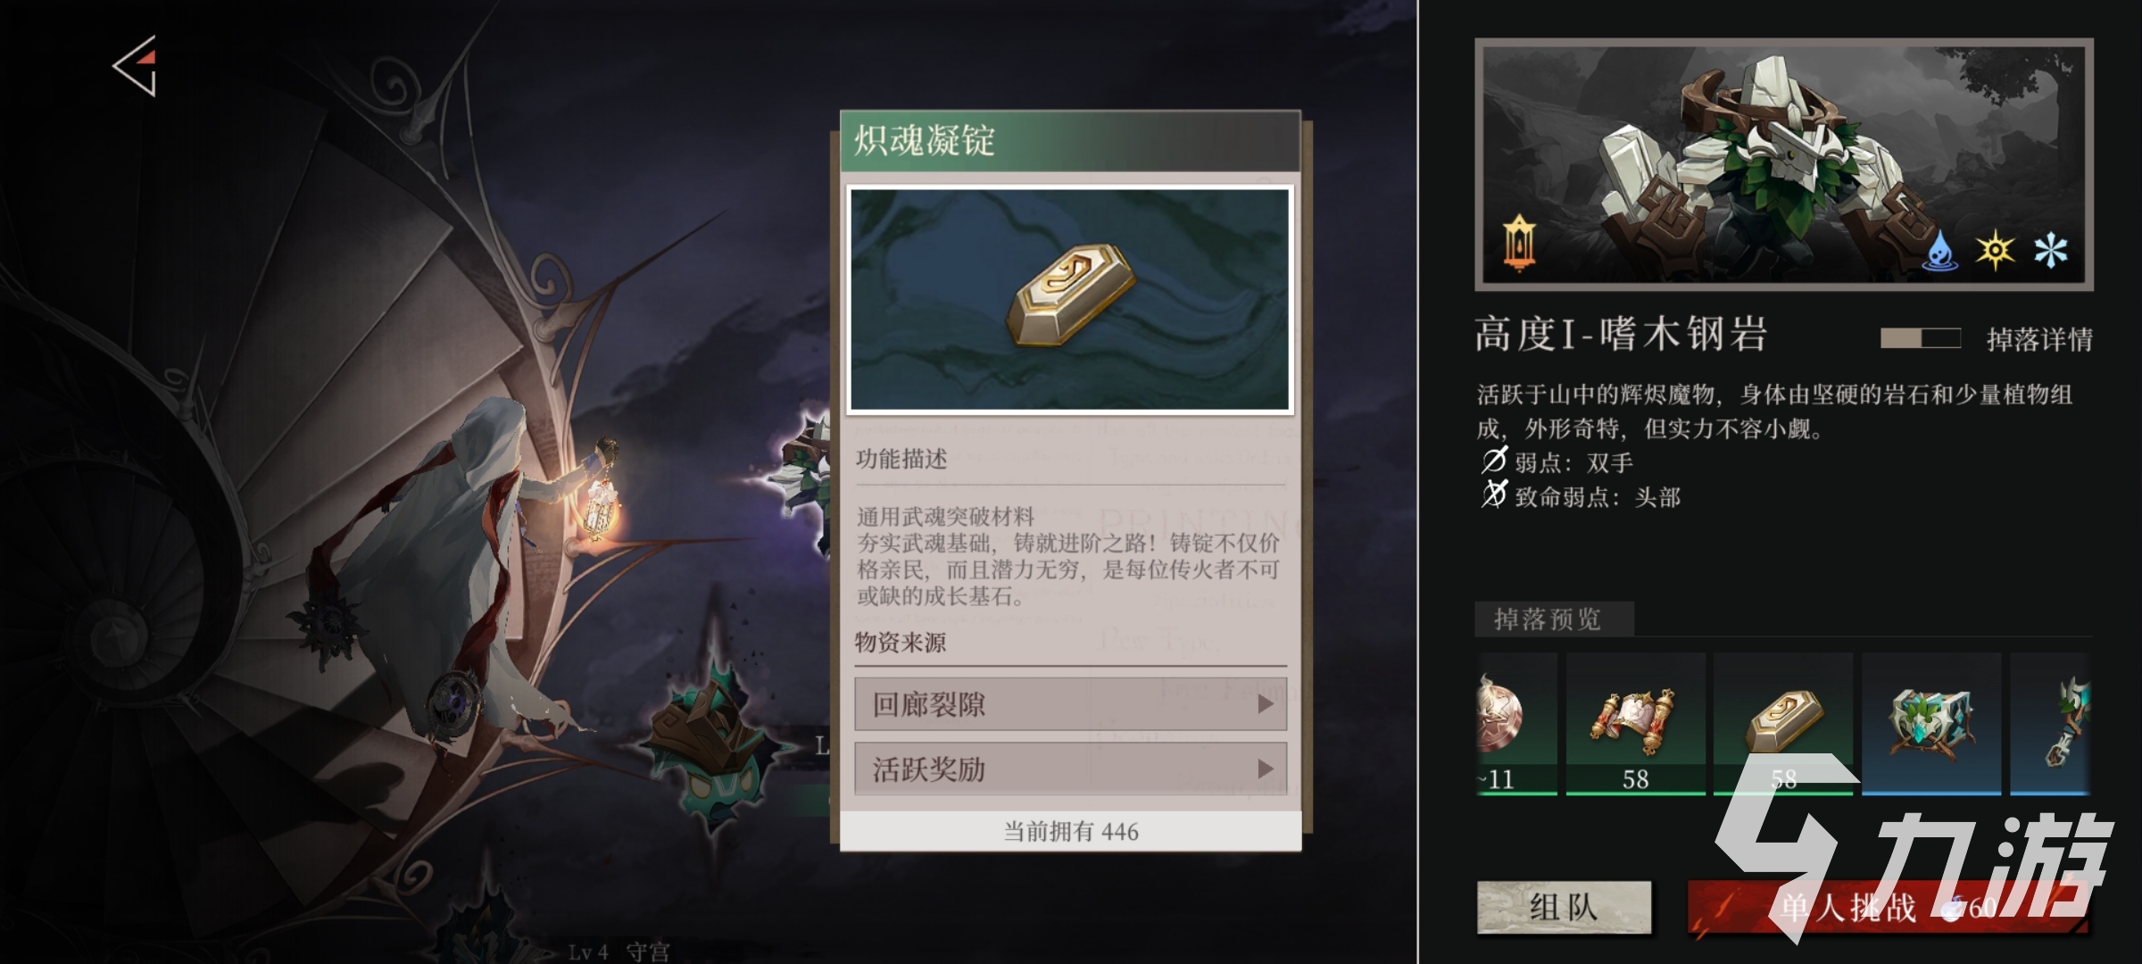Expand the 活跃奖励 source entry

coord(1070,769)
